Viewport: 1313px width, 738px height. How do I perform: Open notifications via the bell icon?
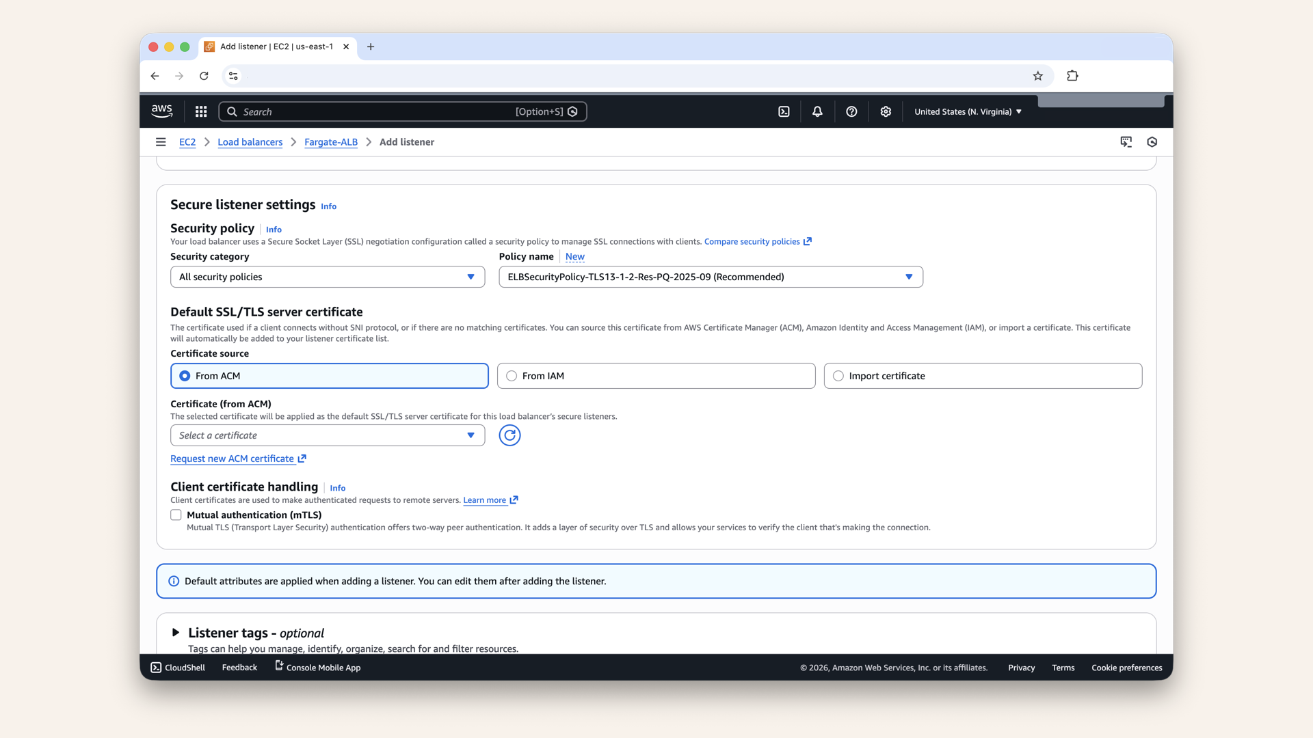point(817,111)
